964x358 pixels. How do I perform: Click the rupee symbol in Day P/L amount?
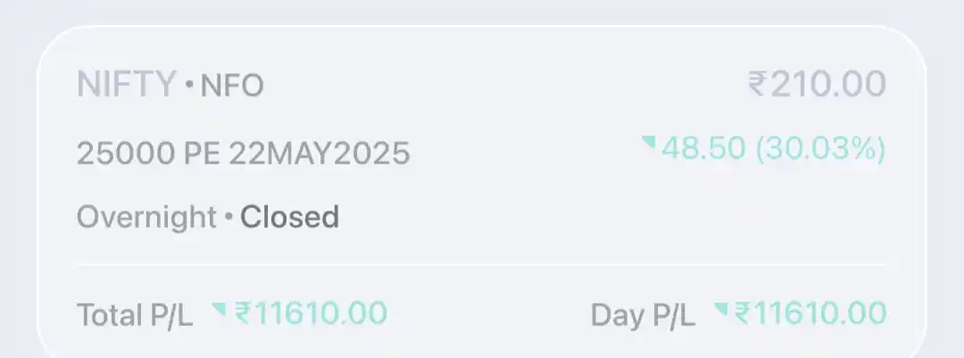743,312
